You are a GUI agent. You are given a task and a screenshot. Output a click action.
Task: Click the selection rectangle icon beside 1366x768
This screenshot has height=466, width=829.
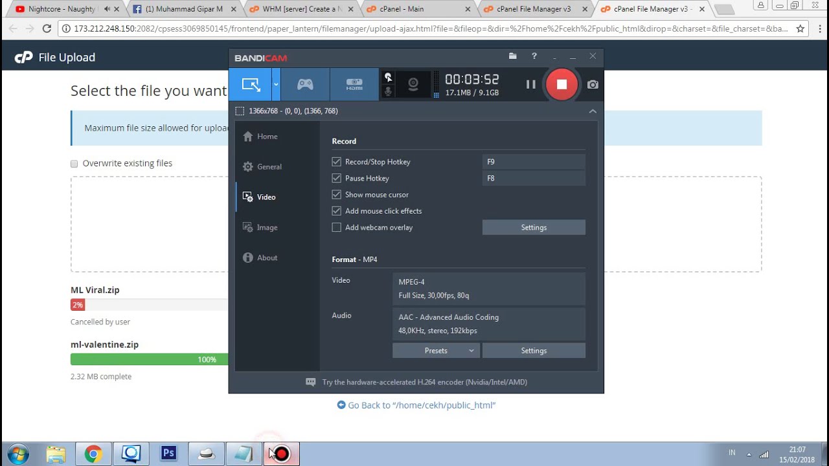coord(240,111)
